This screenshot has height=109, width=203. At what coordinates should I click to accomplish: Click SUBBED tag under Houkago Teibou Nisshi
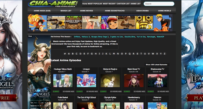56,92
